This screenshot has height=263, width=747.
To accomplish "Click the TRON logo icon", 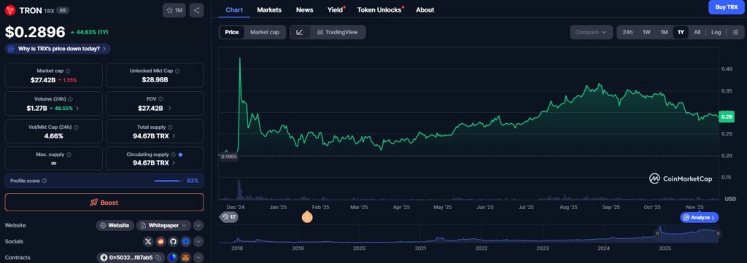I will point(10,10).
